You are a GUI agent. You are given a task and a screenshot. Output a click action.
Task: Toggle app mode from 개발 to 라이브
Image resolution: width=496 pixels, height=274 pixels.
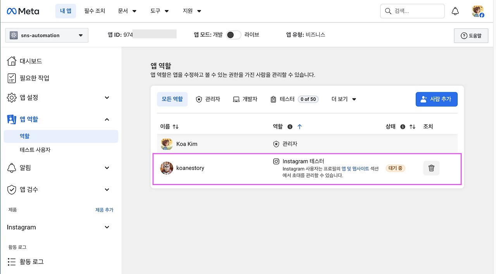point(234,35)
